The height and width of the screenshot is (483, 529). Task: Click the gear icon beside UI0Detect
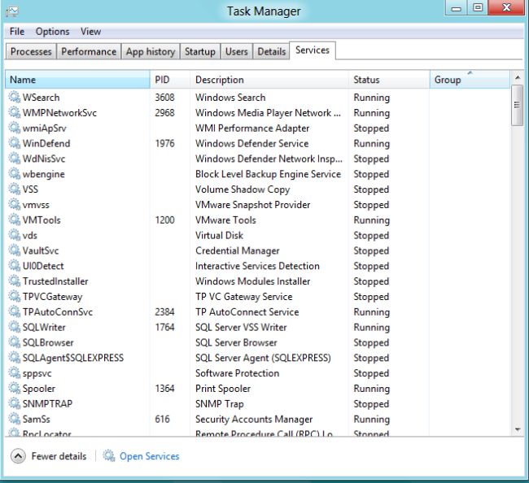(x=14, y=266)
